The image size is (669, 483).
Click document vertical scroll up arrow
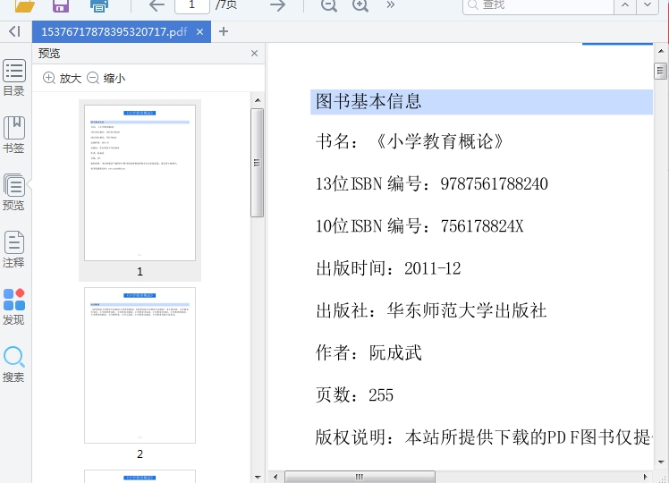(661, 51)
